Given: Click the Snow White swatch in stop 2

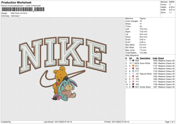Looking at the screenshot, I should pos(133,63).
